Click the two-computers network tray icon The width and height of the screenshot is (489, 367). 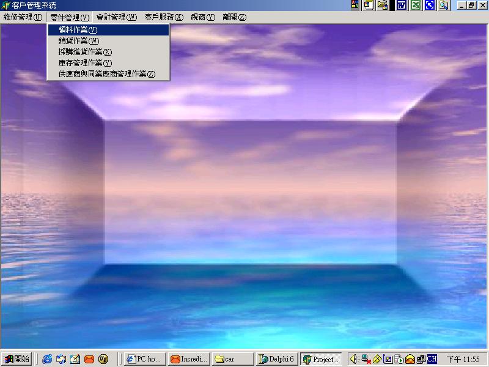(421, 359)
